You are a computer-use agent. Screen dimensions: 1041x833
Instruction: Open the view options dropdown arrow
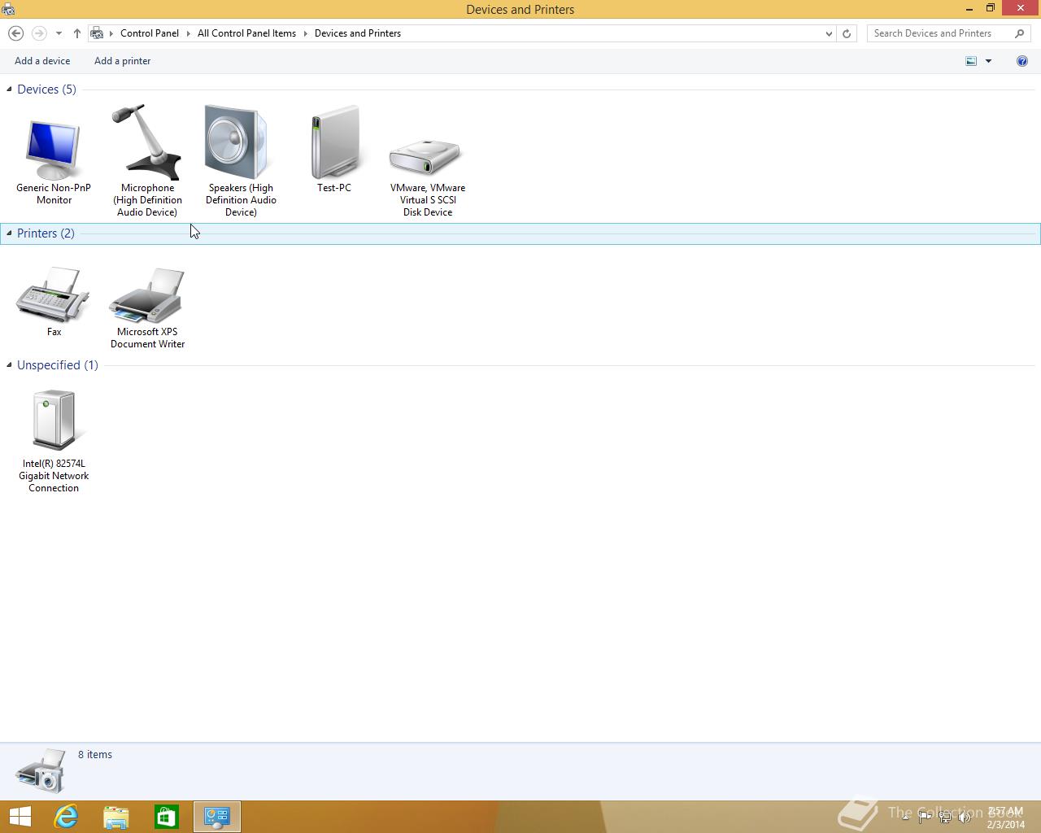pyautogui.click(x=988, y=61)
